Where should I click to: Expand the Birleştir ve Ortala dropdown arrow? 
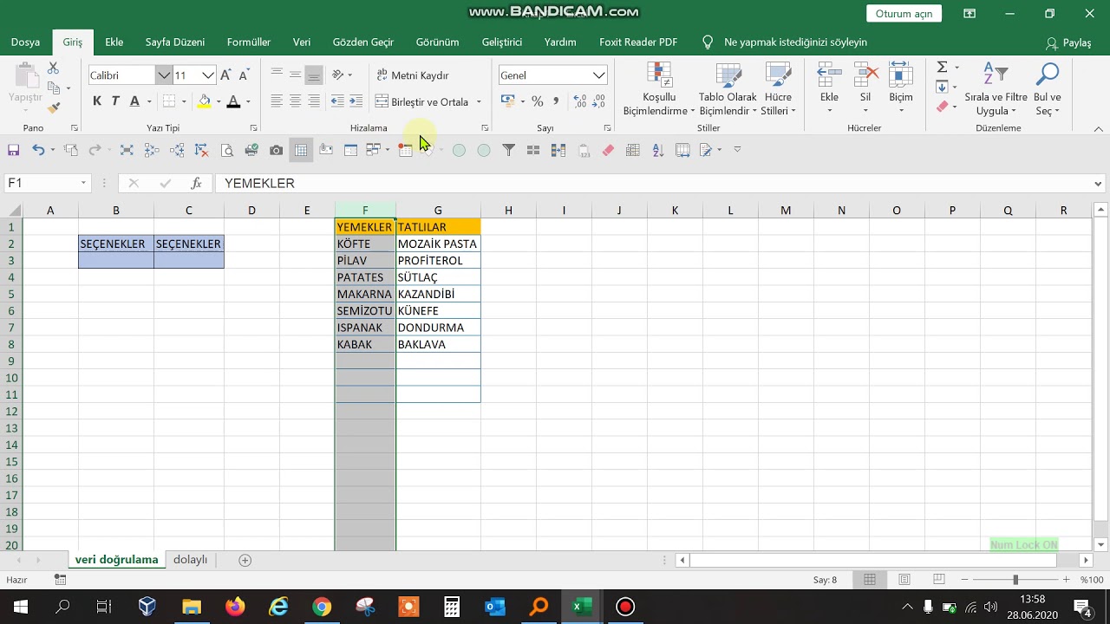coord(479,102)
